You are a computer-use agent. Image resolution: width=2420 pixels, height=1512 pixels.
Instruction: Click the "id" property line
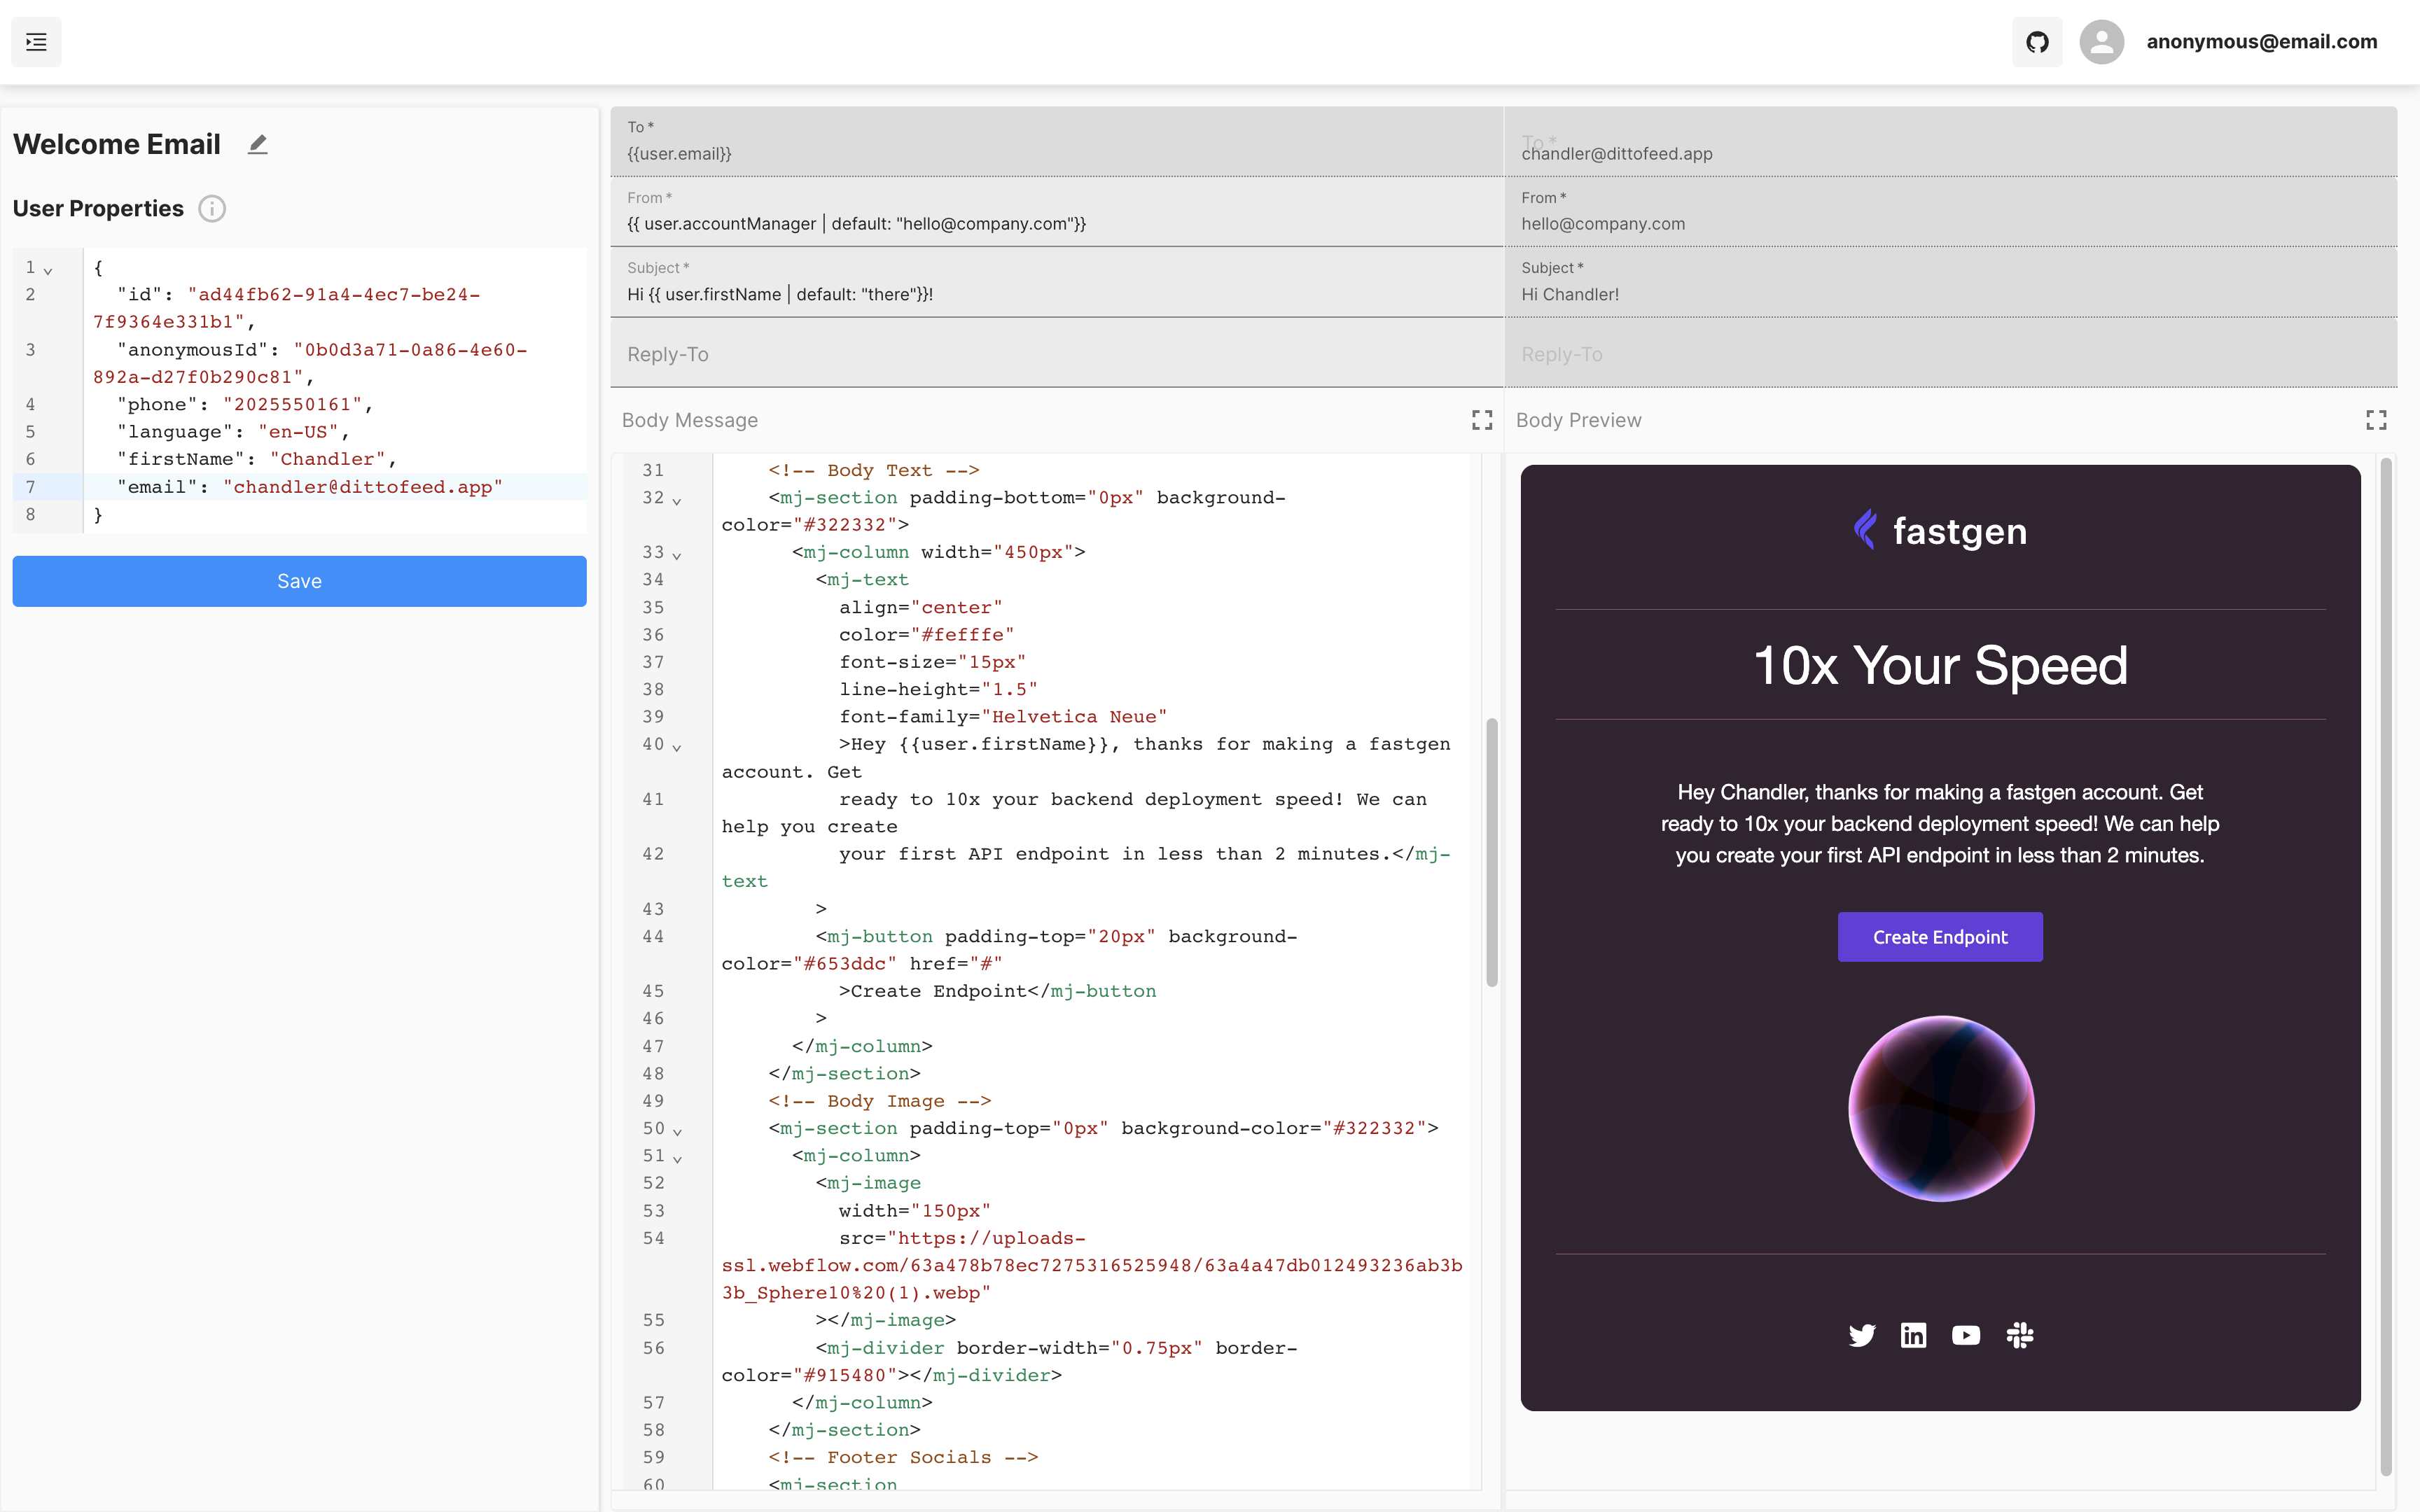click(x=287, y=308)
